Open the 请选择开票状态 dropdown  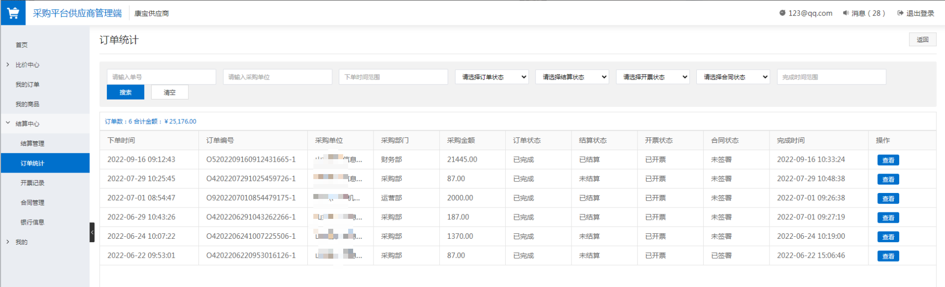pos(653,77)
